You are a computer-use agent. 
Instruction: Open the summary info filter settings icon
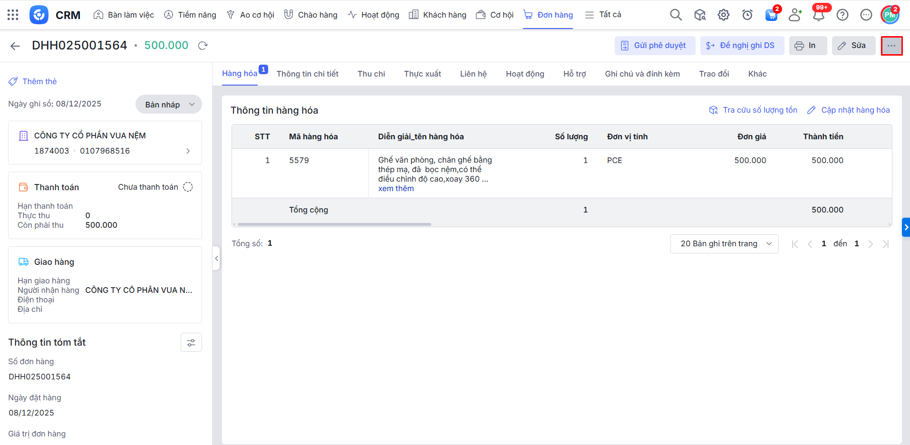pos(191,342)
